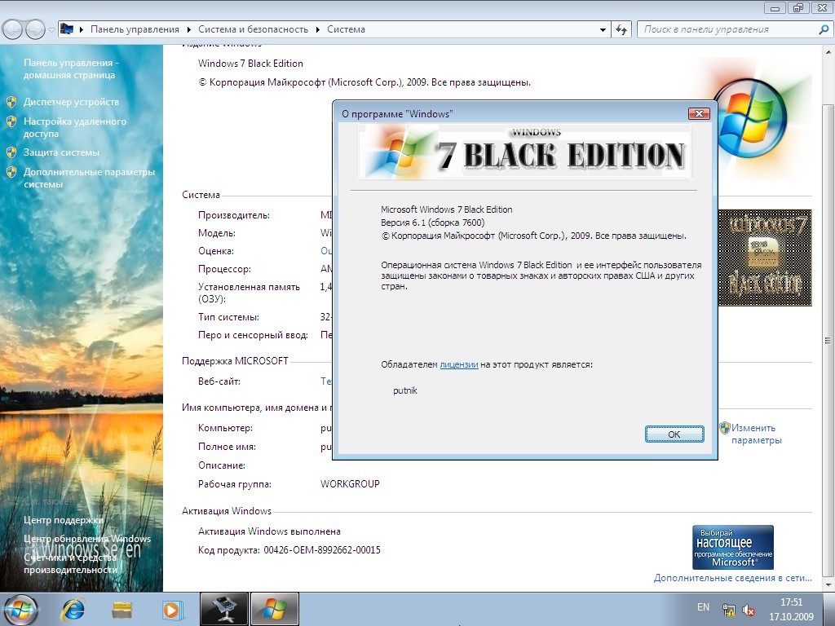
Task: Switch to the System window taskbar button
Action: click(224, 609)
